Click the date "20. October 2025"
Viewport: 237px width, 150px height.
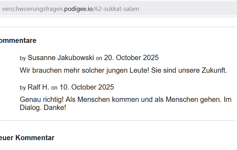(131, 58)
